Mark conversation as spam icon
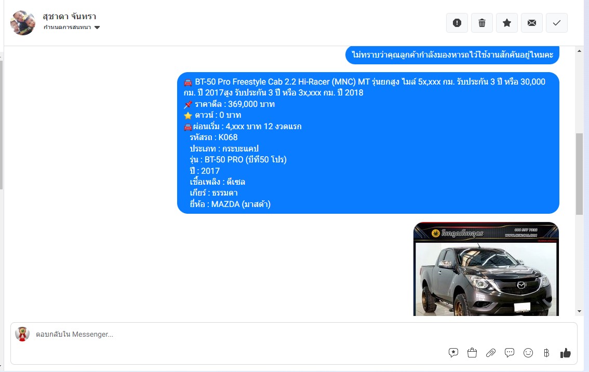Screen dimensions: 589x372 (x=457, y=23)
